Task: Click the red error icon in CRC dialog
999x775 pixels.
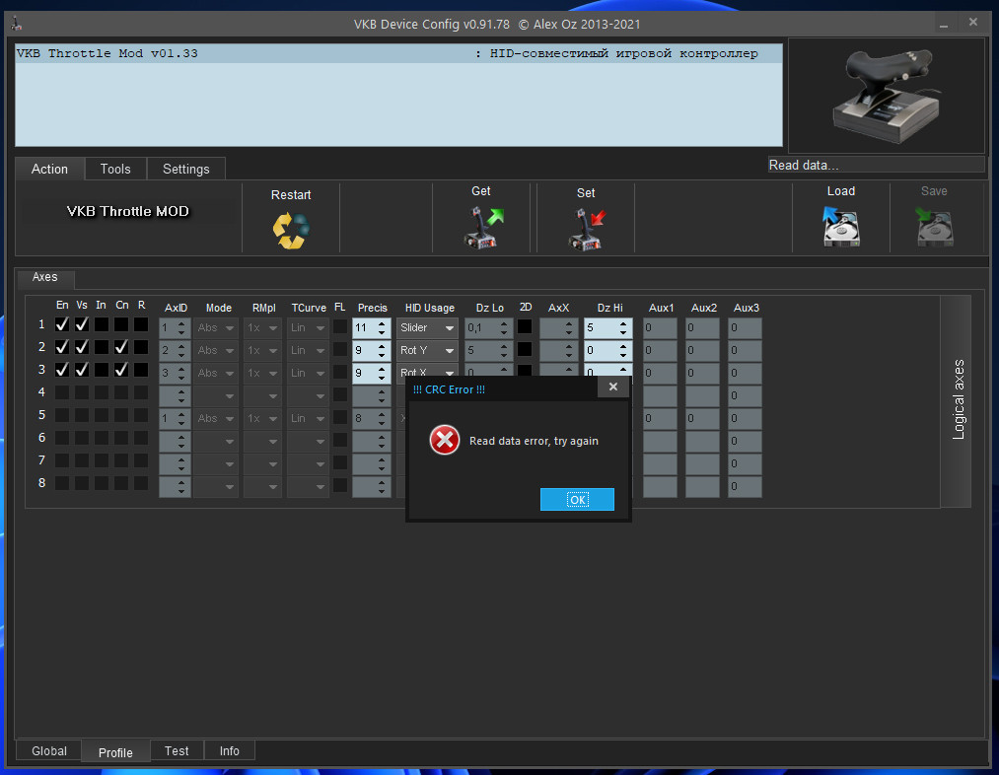Action: pyautogui.click(x=444, y=440)
